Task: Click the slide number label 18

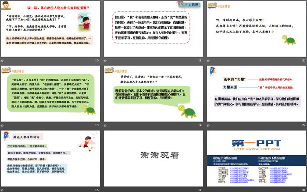Action: (303, 190)
